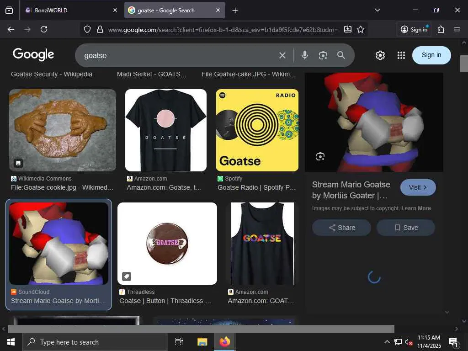
Task: Close the BonziWORLD tab
Action: pyautogui.click(x=115, y=10)
